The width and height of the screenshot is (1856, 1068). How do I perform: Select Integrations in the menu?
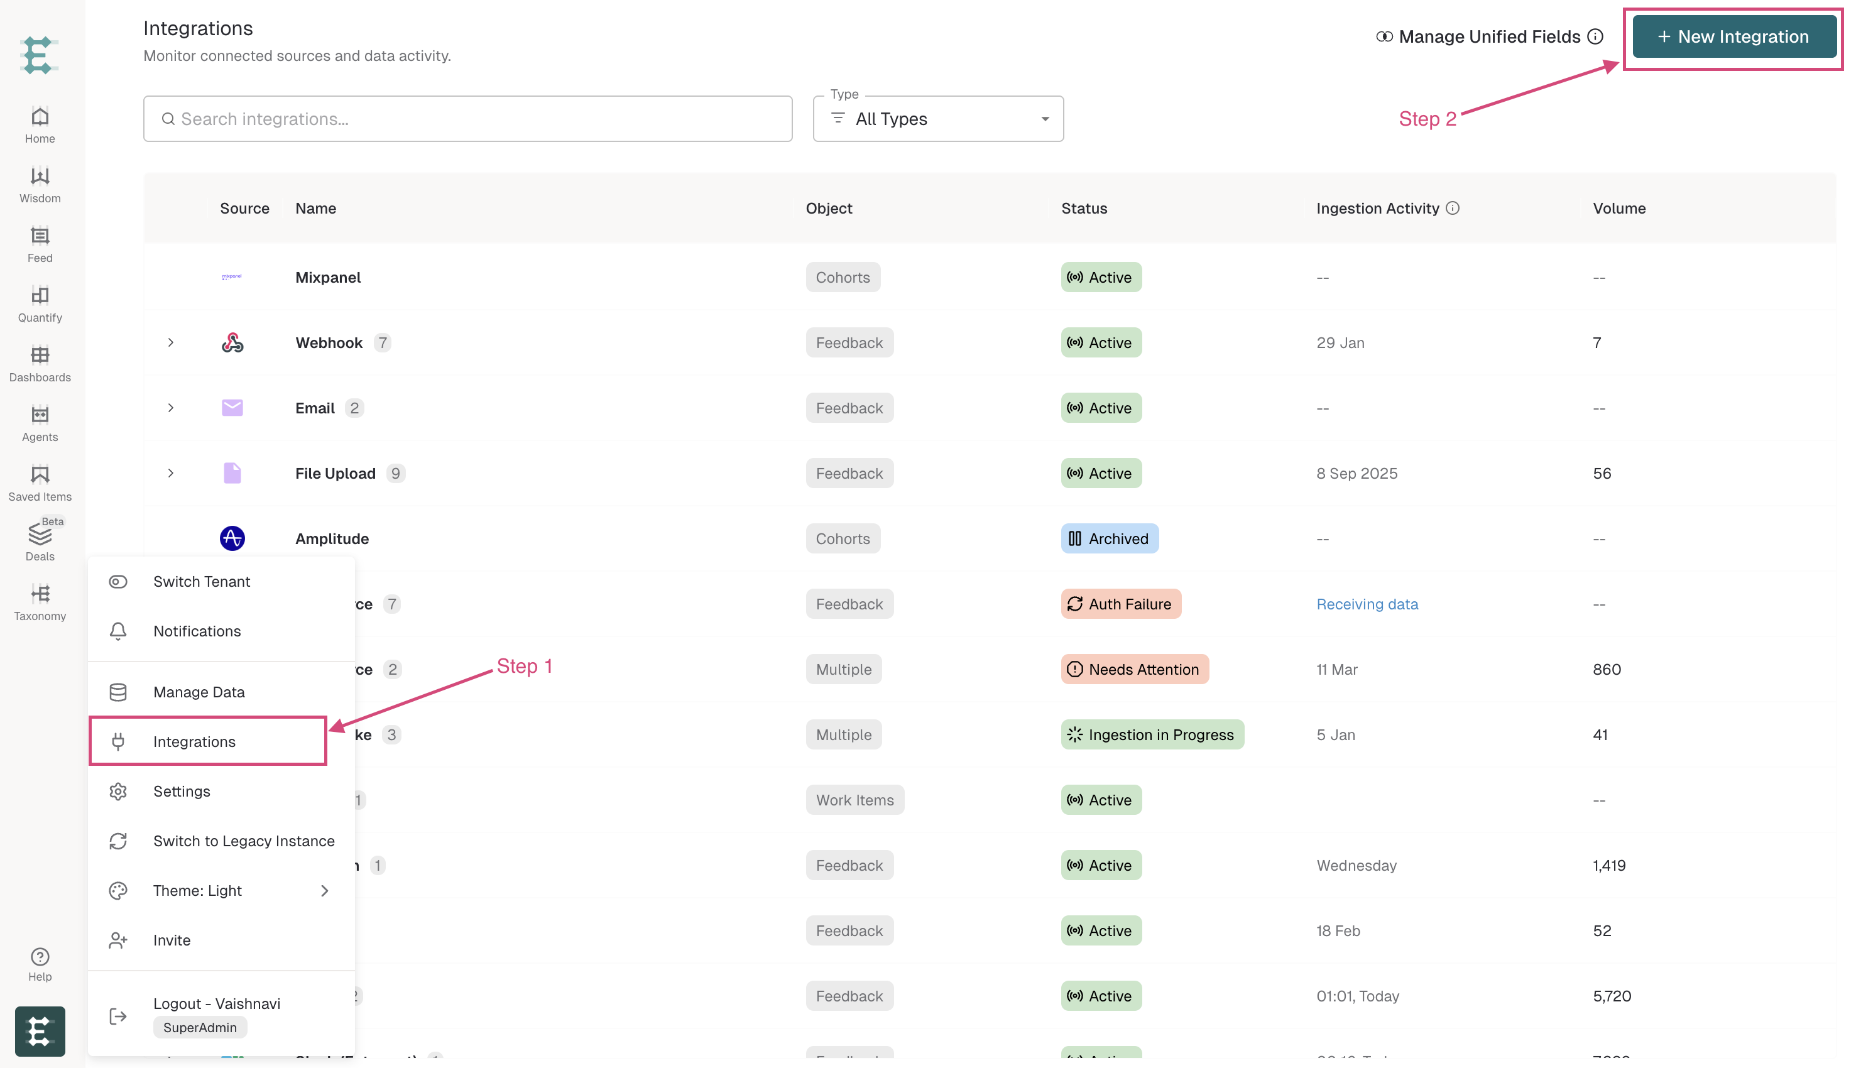pos(207,741)
